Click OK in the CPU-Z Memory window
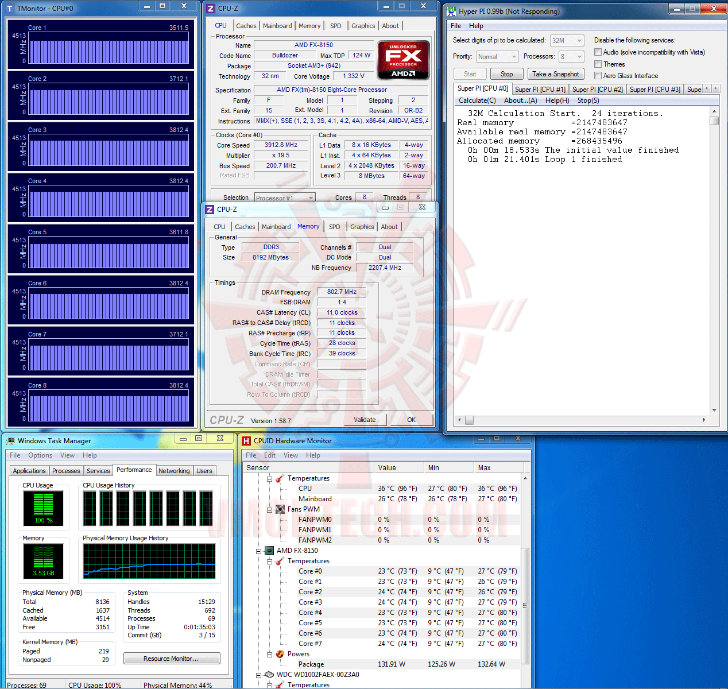This screenshot has width=728, height=689. [411, 420]
